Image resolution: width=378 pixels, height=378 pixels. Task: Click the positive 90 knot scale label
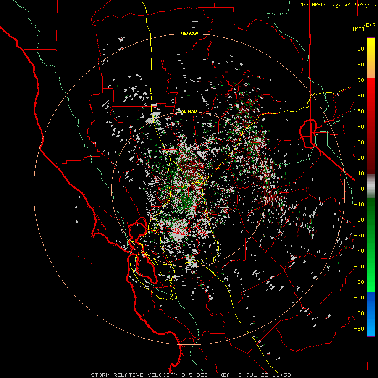coord(361,49)
